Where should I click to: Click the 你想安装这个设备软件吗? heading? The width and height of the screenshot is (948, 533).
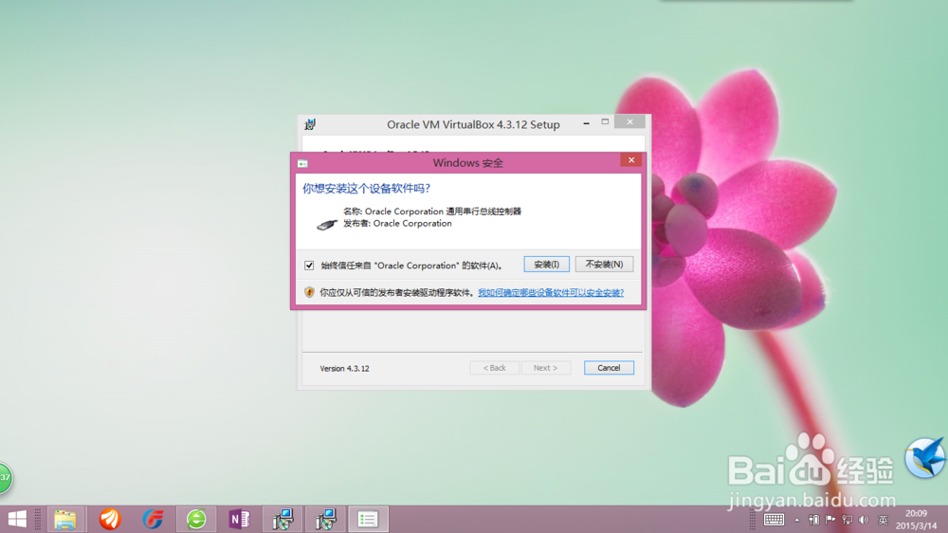pyautogui.click(x=366, y=189)
